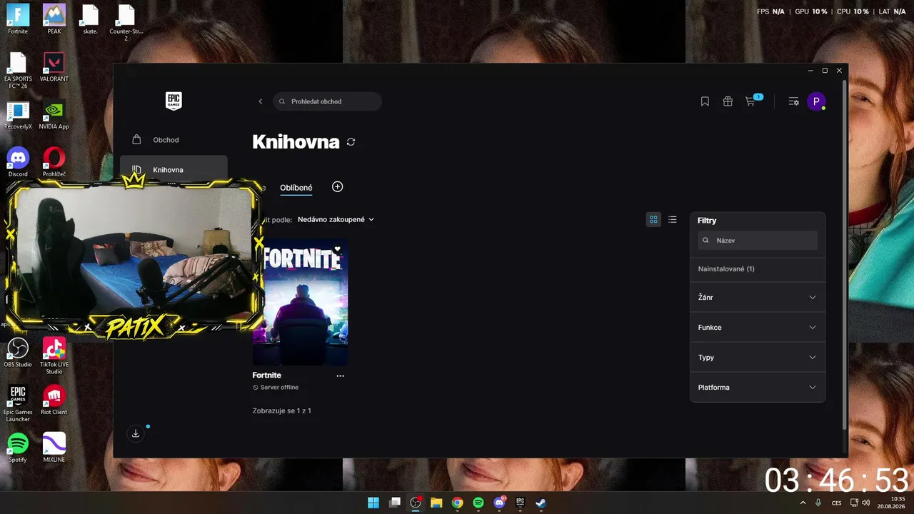Select the Counter-Strike 2 desktop shortcut
The width and height of the screenshot is (914, 514).
126,23
